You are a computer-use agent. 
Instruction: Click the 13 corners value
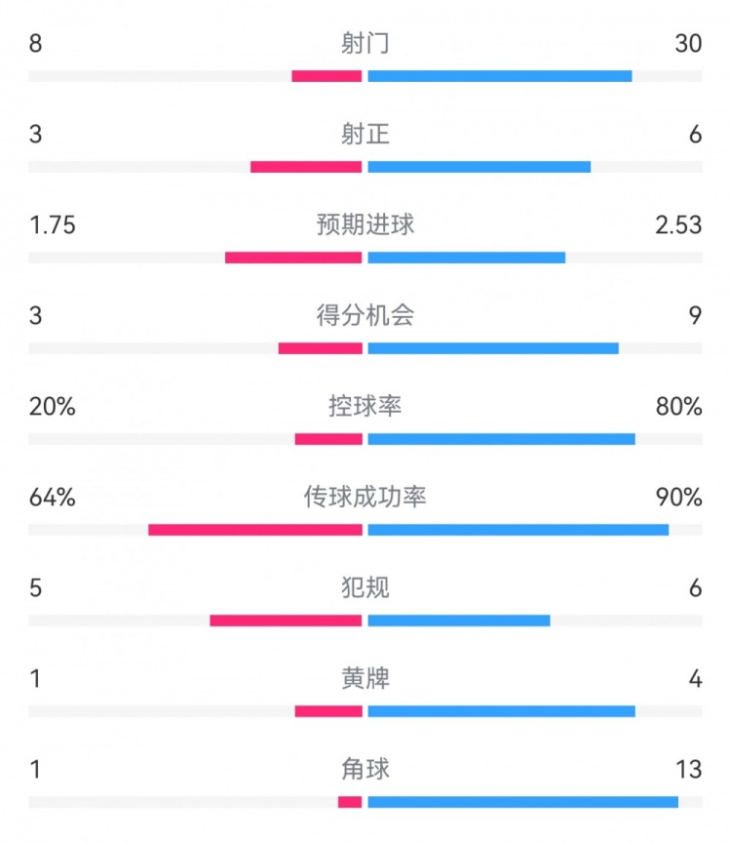click(688, 769)
